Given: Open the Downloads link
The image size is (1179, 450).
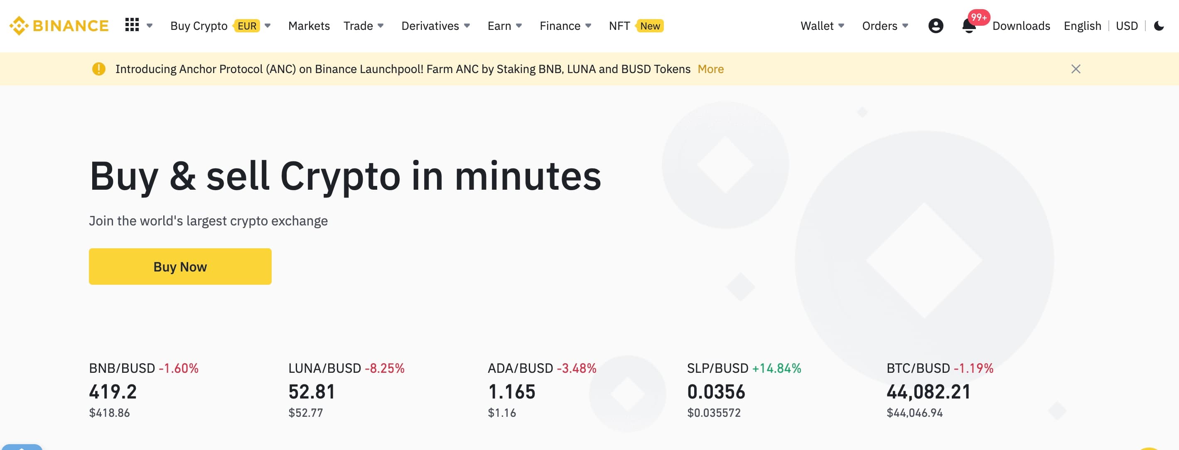Looking at the screenshot, I should point(1021,26).
